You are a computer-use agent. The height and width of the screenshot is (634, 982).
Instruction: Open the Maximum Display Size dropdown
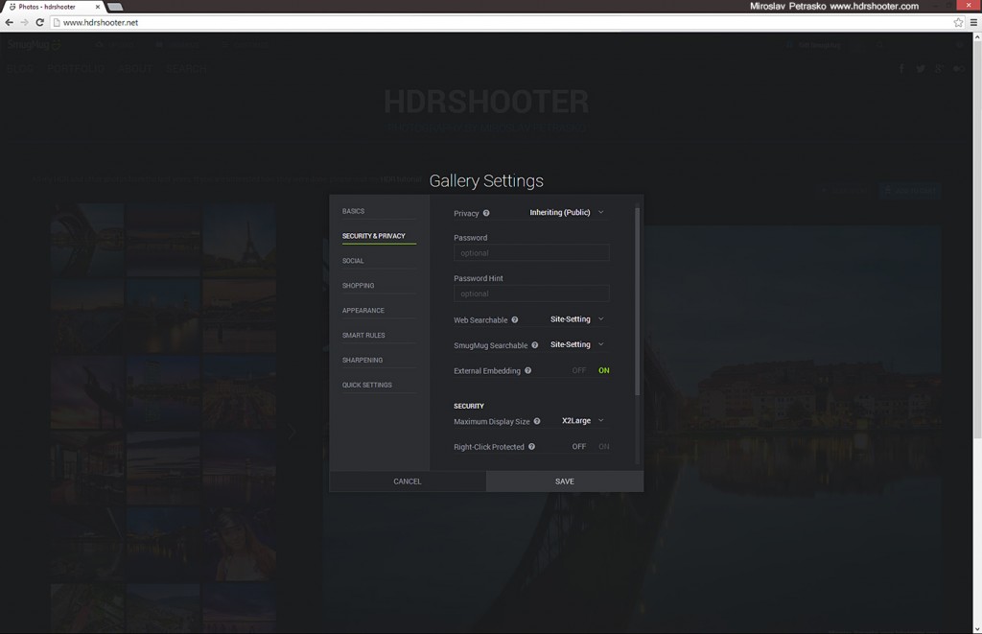click(582, 421)
